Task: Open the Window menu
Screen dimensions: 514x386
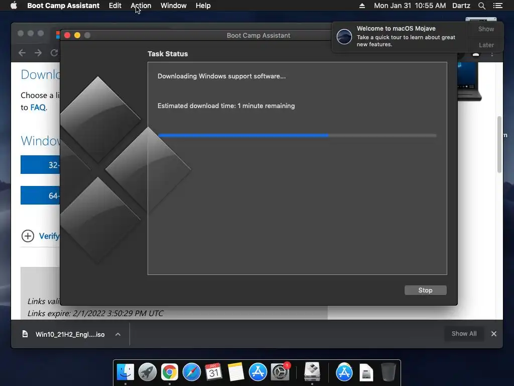Action: [x=173, y=6]
